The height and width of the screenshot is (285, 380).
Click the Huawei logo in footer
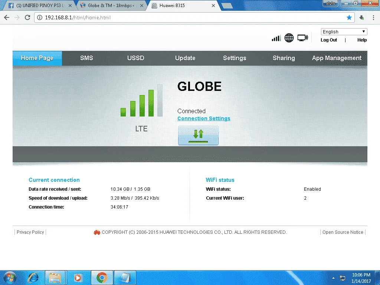[x=97, y=232]
